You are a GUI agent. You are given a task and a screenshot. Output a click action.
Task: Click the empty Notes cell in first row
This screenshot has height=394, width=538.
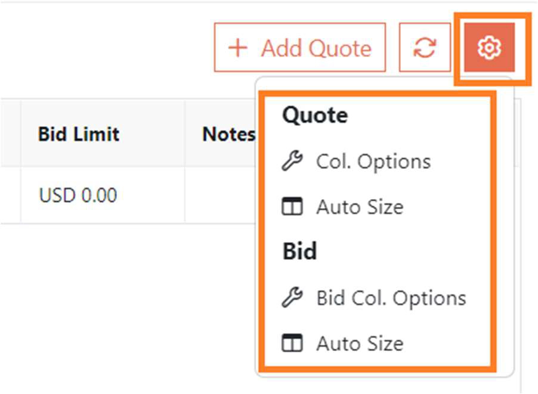point(219,195)
